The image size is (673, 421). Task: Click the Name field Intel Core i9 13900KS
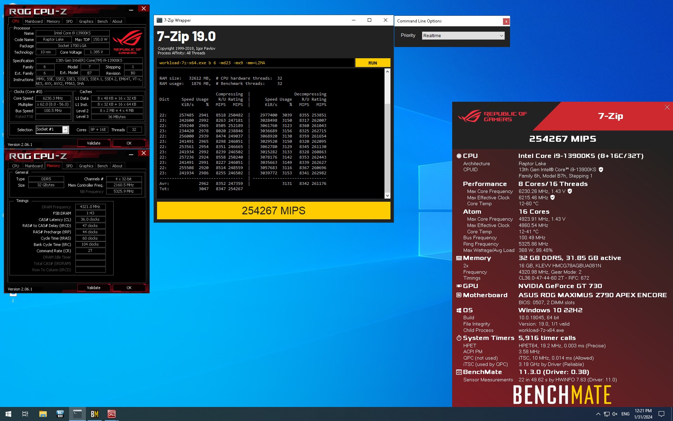[72, 33]
